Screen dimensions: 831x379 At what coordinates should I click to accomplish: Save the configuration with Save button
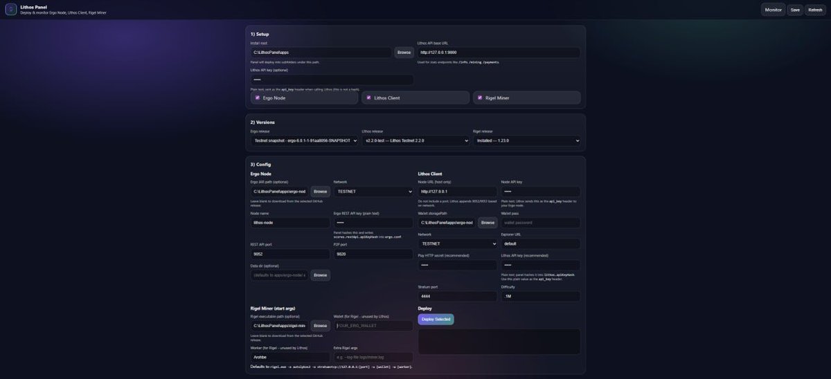pyautogui.click(x=795, y=10)
